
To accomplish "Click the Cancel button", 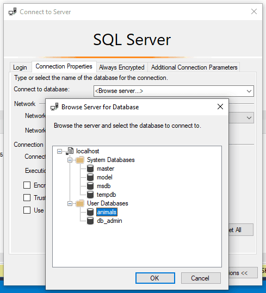I will pos(201,278).
